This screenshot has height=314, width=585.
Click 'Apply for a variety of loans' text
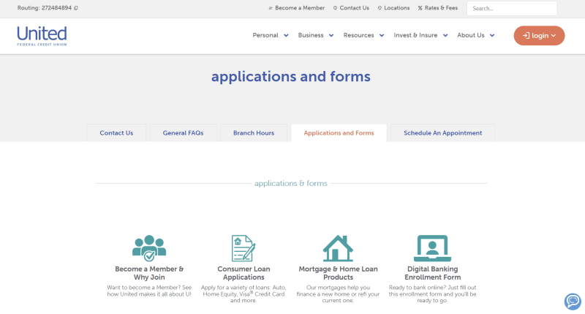click(x=244, y=294)
